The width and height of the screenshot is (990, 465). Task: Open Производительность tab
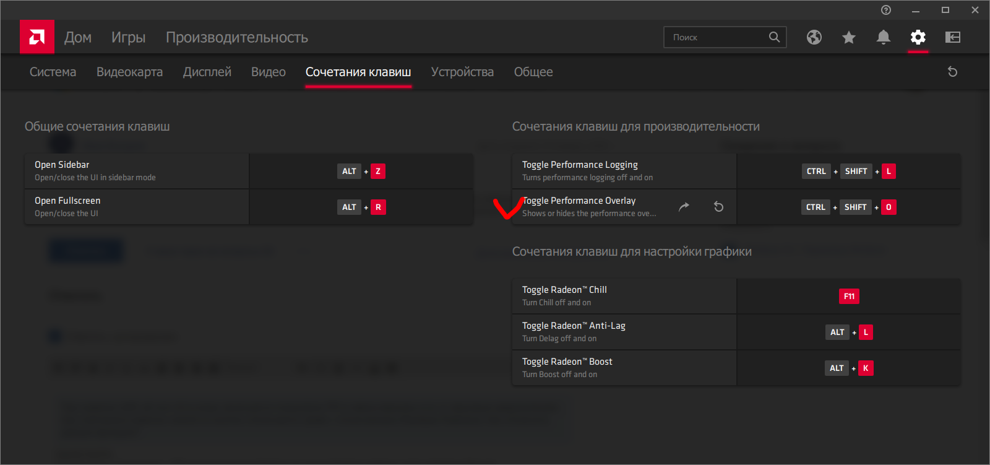point(237,37)
